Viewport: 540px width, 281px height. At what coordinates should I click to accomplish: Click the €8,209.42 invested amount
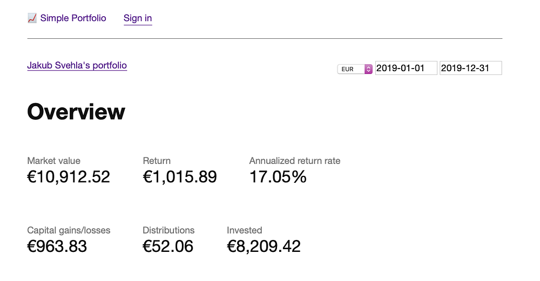[x=264, y=246]
